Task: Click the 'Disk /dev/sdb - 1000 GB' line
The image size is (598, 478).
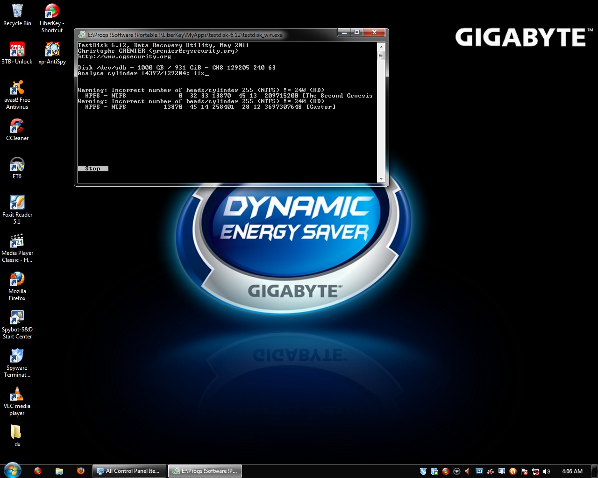Action: (x=177, y=68)
